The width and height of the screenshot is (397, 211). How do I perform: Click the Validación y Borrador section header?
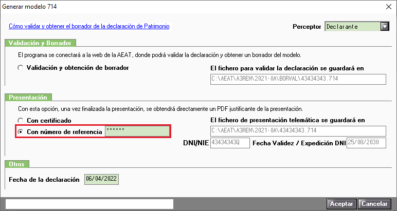pyautogui.click(x=40, y=43)
